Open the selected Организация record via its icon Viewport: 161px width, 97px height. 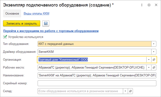click(154, 59)
